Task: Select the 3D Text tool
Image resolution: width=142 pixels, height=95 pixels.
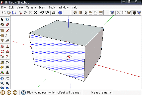Action: 7,72
